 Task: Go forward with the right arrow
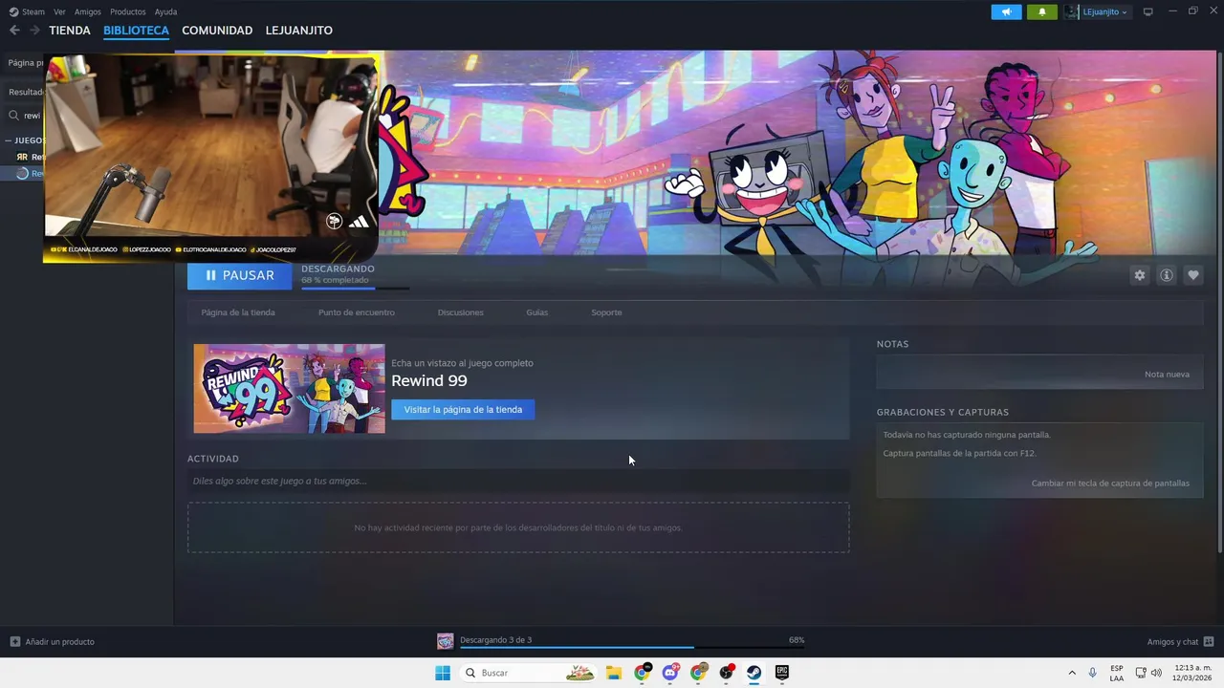[34, 31]
